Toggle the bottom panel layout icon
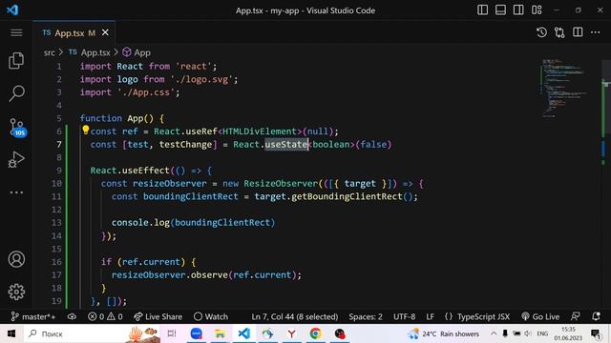This screenshot has width=611, height=343. (x=500, y=10)
